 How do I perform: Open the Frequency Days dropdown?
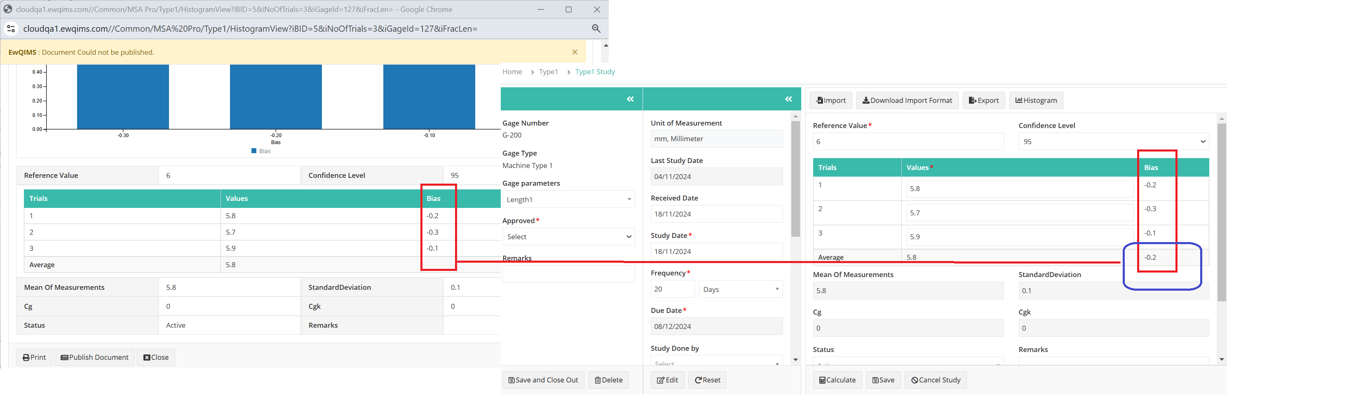point(741,289)
